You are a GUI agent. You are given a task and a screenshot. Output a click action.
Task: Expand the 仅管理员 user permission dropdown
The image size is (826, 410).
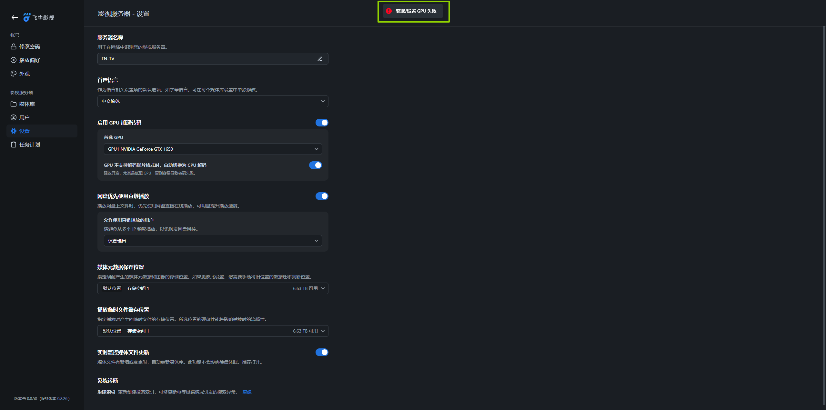click(x=213, y=241)
